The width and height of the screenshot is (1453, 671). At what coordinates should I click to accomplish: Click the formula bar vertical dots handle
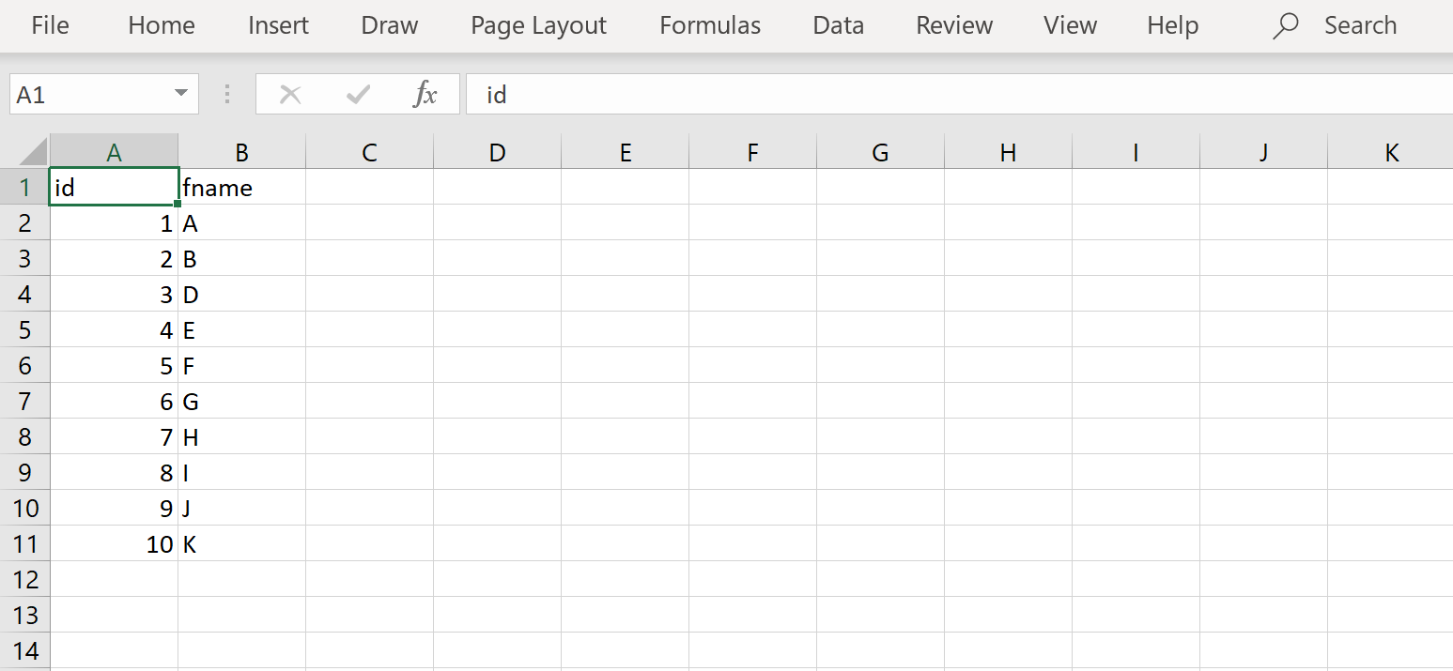(227, 94)
